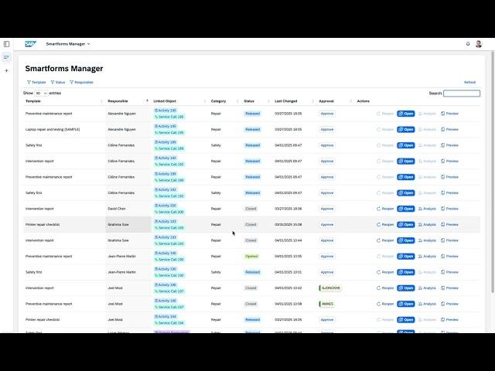Focus the Search input field
The height and width of the screenshot is (371, 495).
(x=462, y=93)
